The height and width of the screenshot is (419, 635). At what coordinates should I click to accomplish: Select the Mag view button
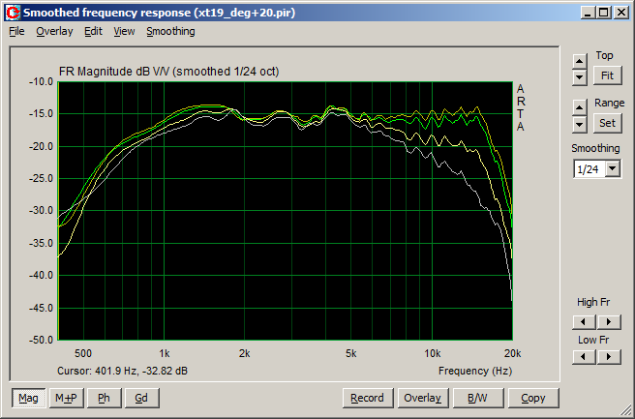pos(28,398)
